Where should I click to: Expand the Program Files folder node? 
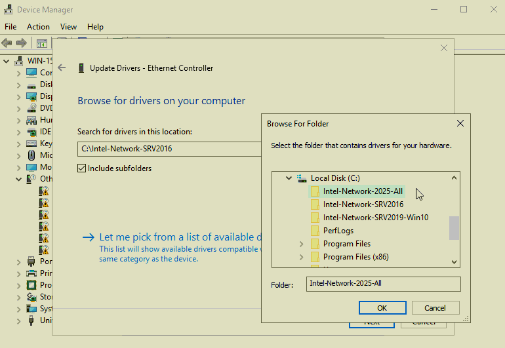tap(301, 244)
